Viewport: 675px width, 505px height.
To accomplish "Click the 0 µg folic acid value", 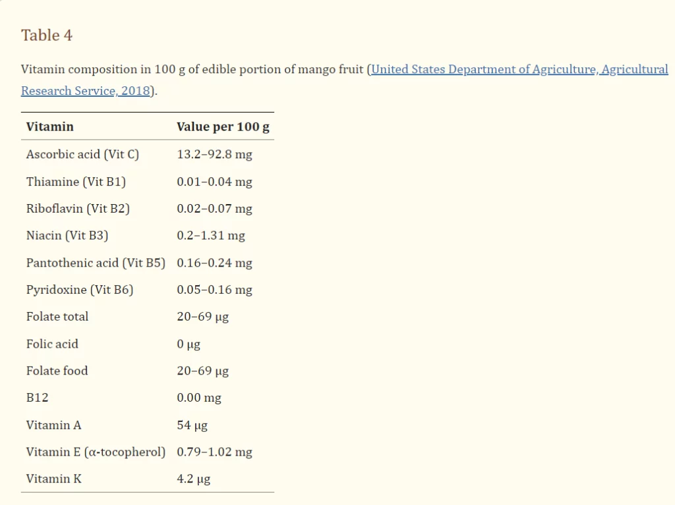I will pyautogui.click(x=189, y=344).
